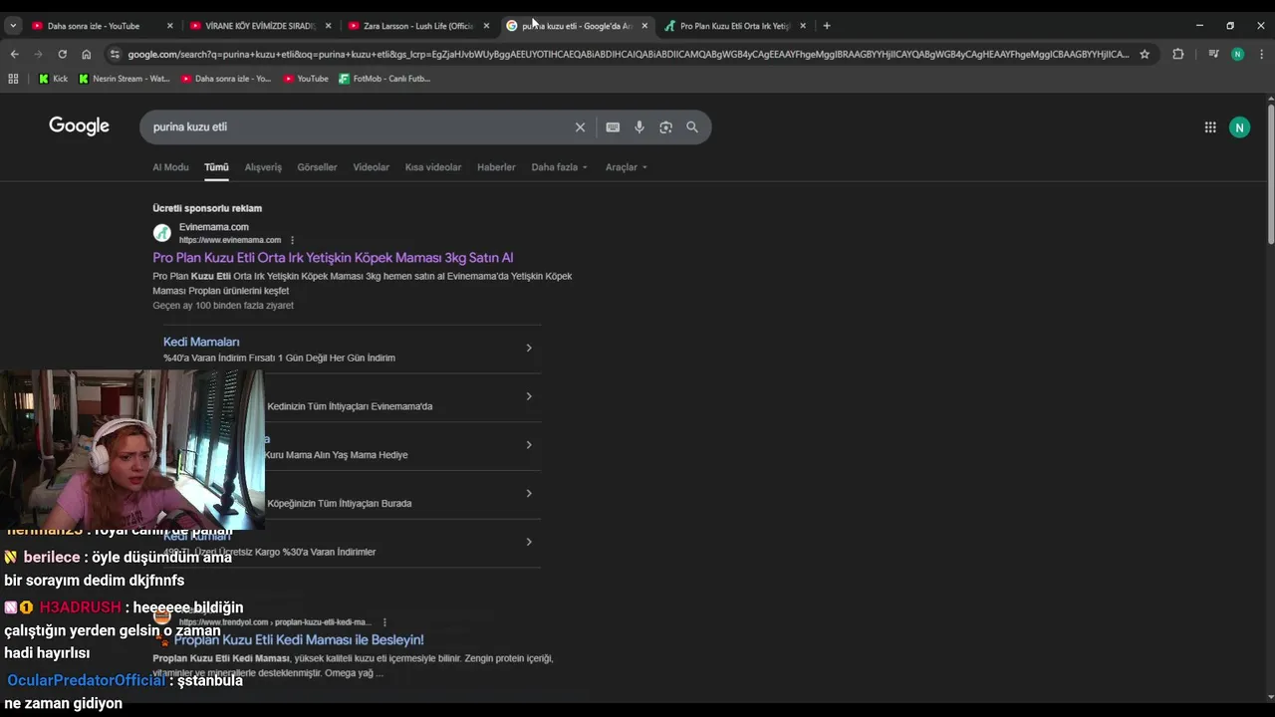Go back with the browser back arrow
Viewport: 1275px width, 717px height.
(14, 54)
